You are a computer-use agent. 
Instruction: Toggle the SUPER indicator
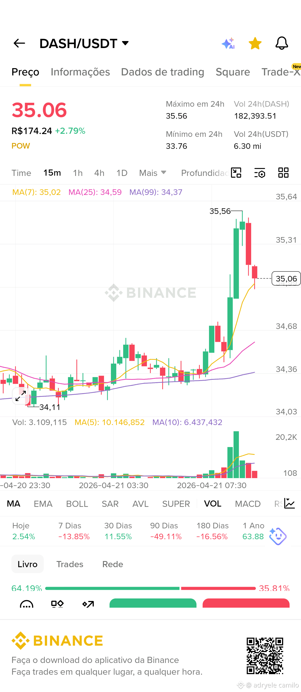click(x=176, y=504)
